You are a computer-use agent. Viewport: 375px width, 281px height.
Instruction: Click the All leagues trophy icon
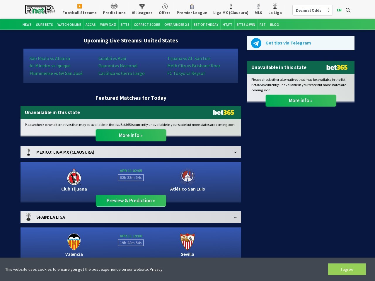(142, 6)
